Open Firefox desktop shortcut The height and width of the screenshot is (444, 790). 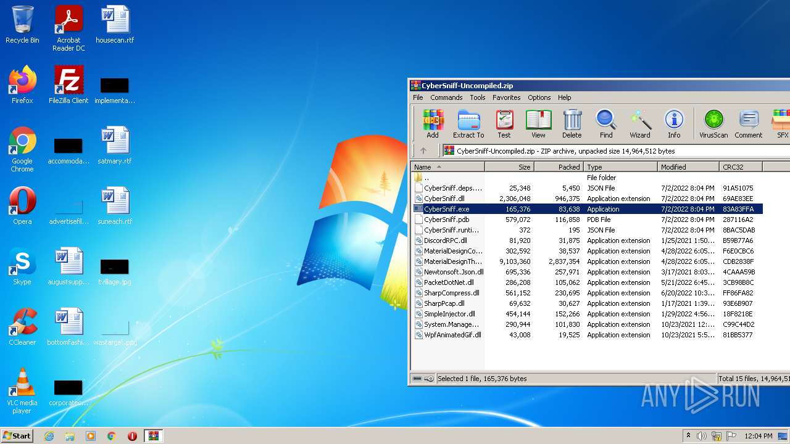pyautogui.click(x=22, y=85)
